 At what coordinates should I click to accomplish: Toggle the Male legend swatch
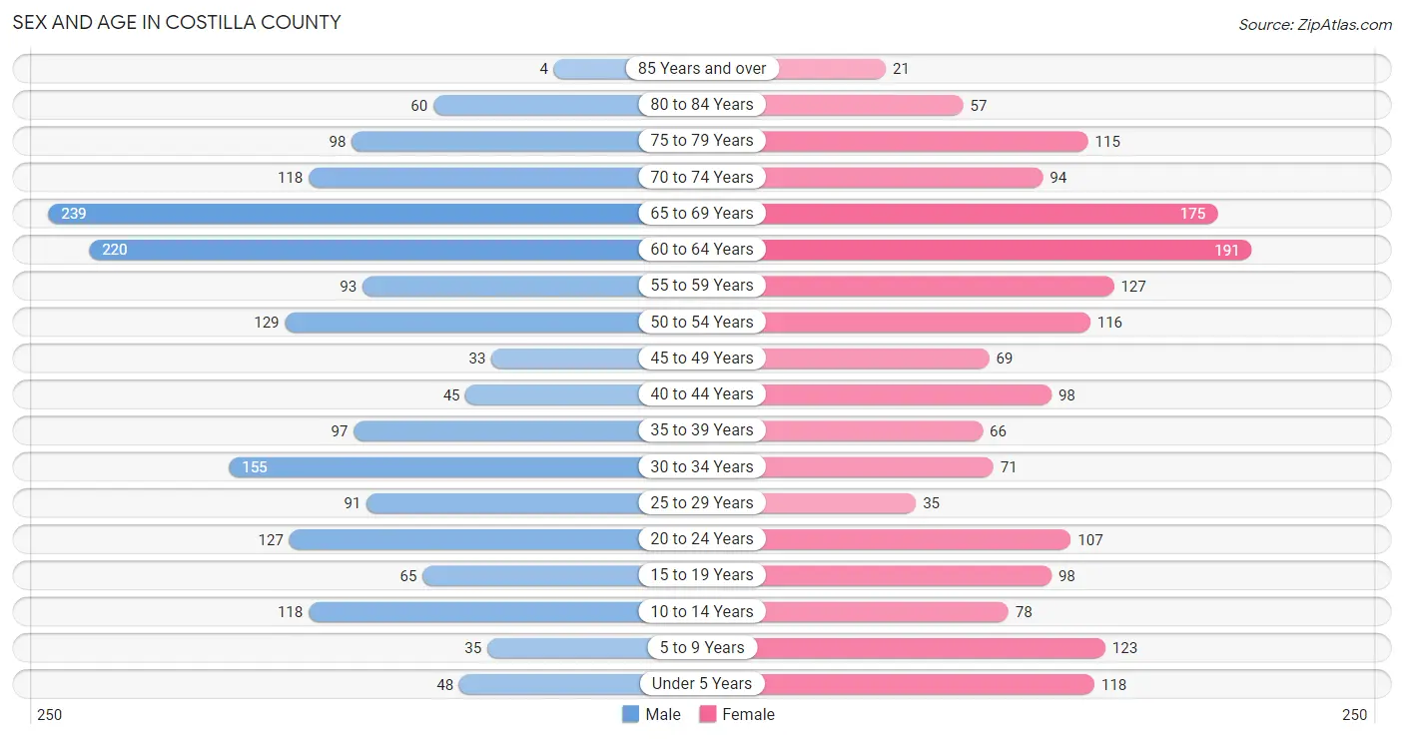pos(630,714)
